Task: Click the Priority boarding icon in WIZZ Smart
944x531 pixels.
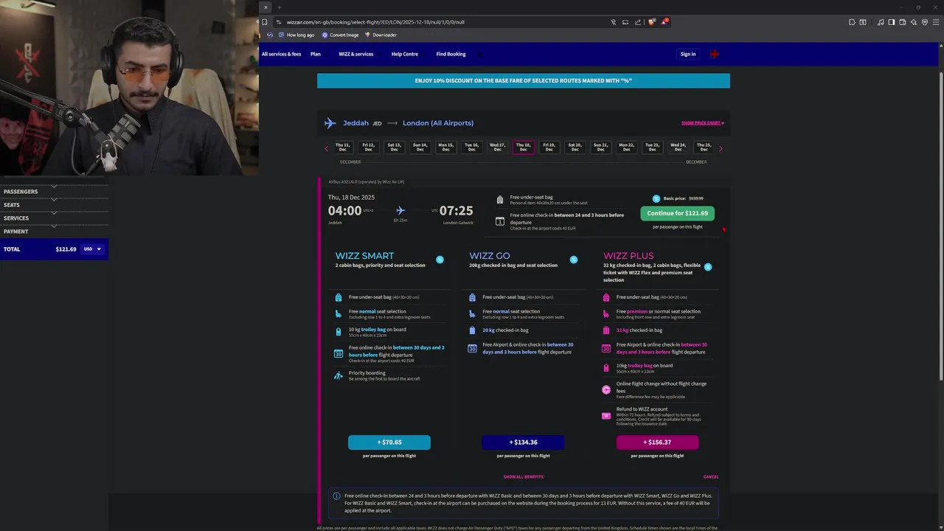Action: 339,375
